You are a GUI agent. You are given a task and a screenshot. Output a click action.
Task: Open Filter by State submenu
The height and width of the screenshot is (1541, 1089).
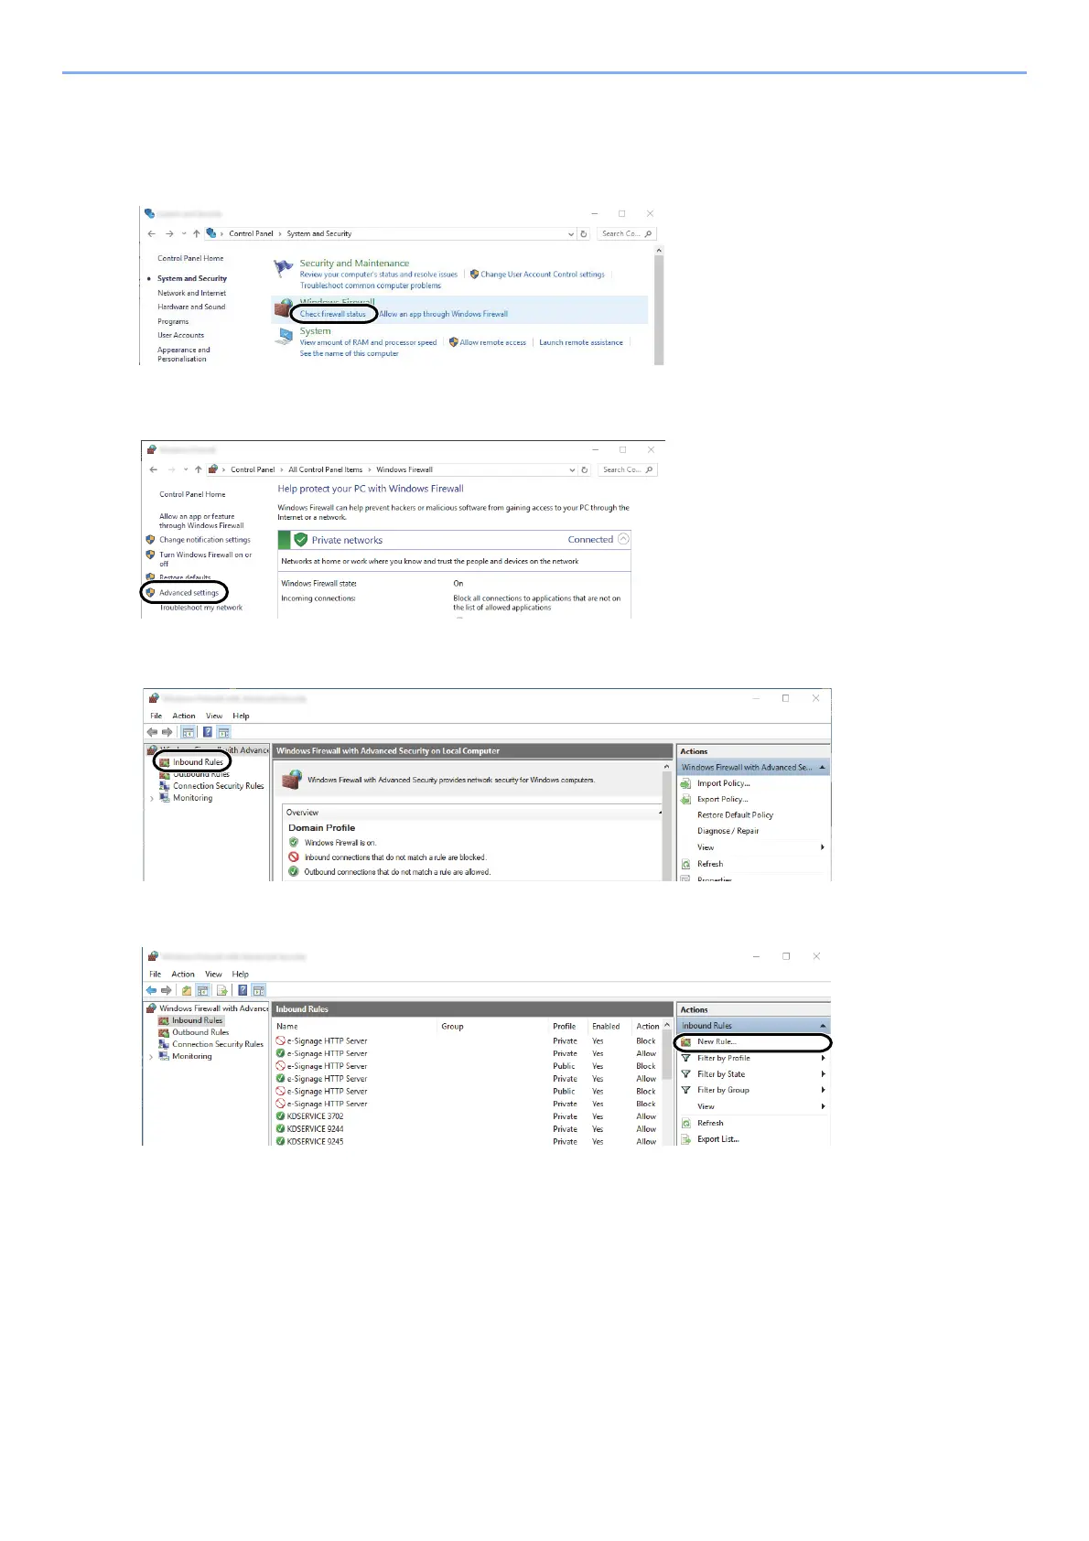pyautogui.click(x=752, y=1074)
